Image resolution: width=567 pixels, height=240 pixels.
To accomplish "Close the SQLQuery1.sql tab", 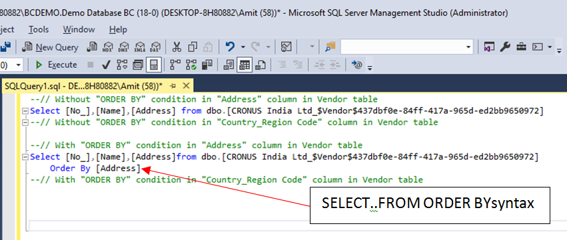I will pyautogui.click(x=186, y=86).
